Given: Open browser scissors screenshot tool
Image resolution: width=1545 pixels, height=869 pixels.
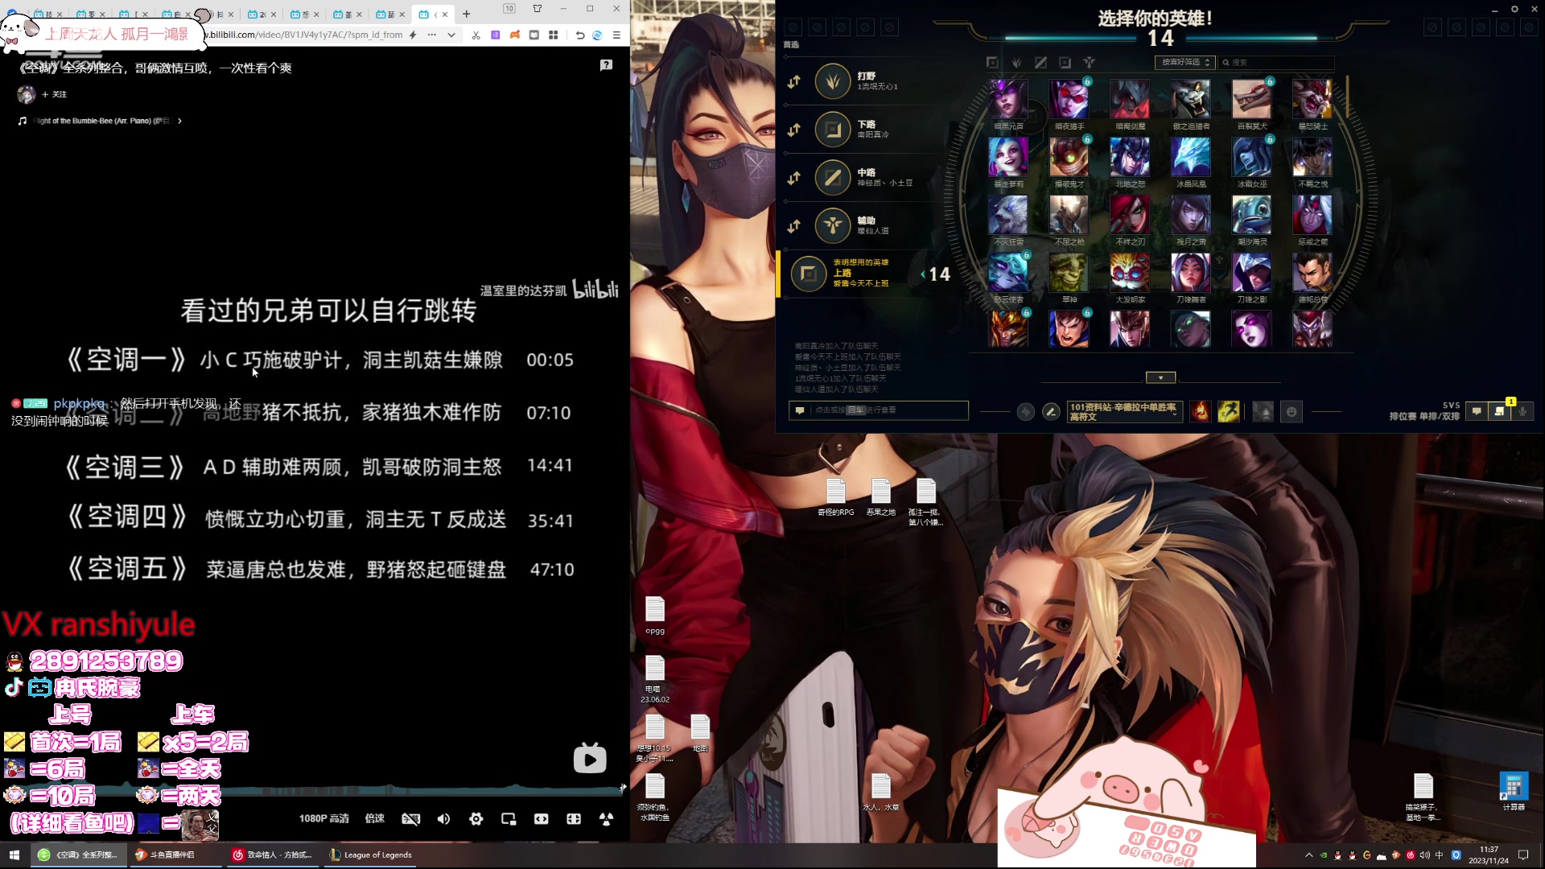Looking at the screenshot, I should pyautogui.click(x=476, y=35).
